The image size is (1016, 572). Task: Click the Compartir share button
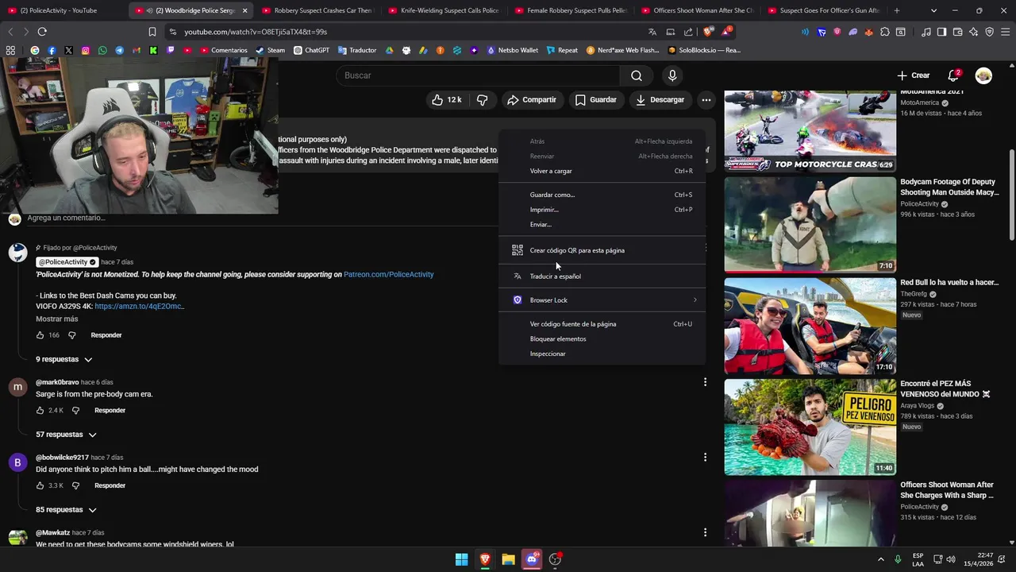(531, 100)
